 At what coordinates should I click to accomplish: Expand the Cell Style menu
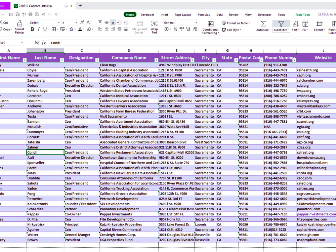coord(232,30)
